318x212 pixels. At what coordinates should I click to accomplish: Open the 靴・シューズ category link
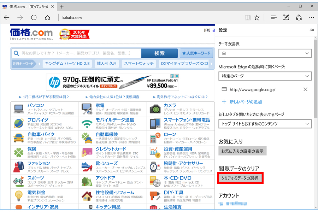(107, 163)
